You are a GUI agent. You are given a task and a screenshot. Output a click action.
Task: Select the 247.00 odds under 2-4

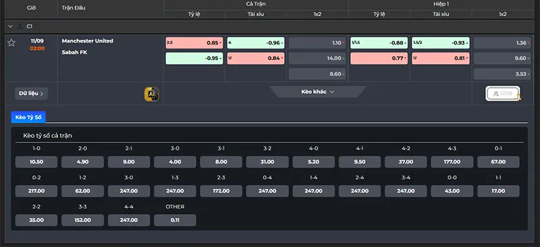click(x=360, y=191)
